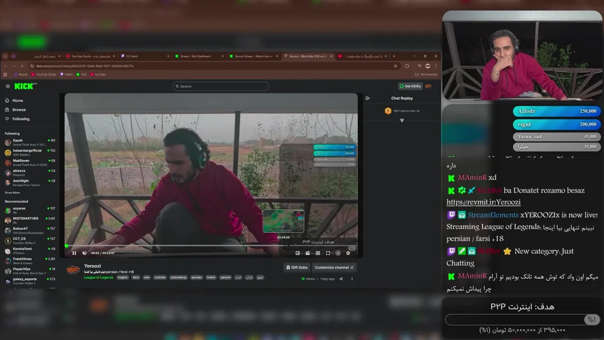
Task: Click the Reymit bookmark
Action: pyautogui.click(x=21, y=75)
